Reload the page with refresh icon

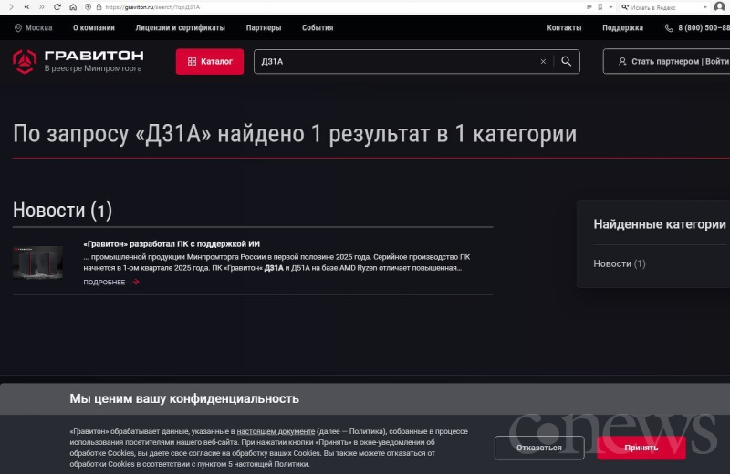coord(57,7)
